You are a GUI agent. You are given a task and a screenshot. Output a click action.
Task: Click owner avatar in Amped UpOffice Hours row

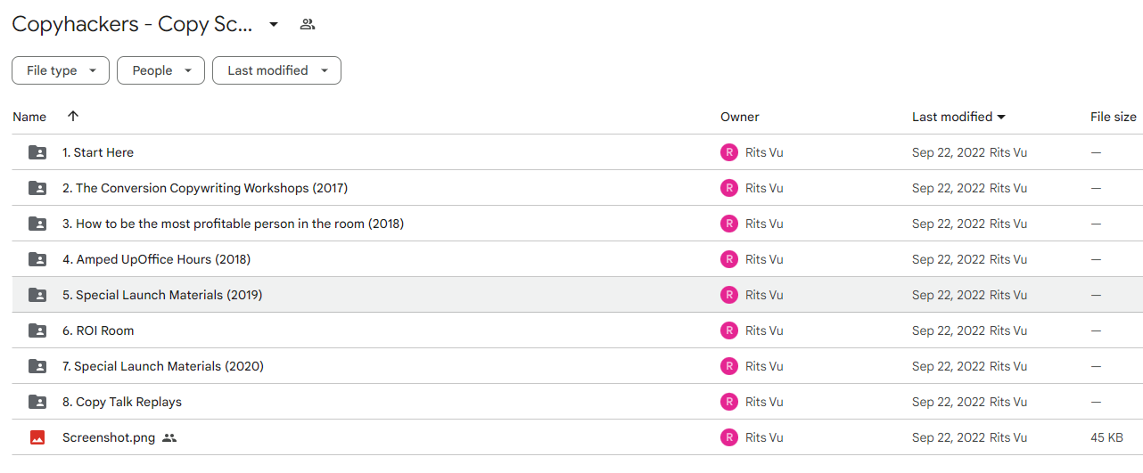click(x=729, y=259)
